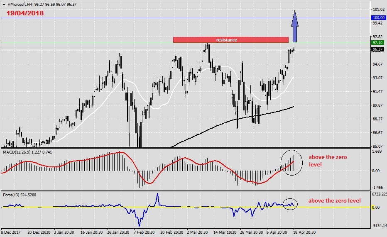Image resolution: width=387 pixels, height=237 pixels.
Task: Click the circle on the Force indicator
Action: click(x=290, y=204)
